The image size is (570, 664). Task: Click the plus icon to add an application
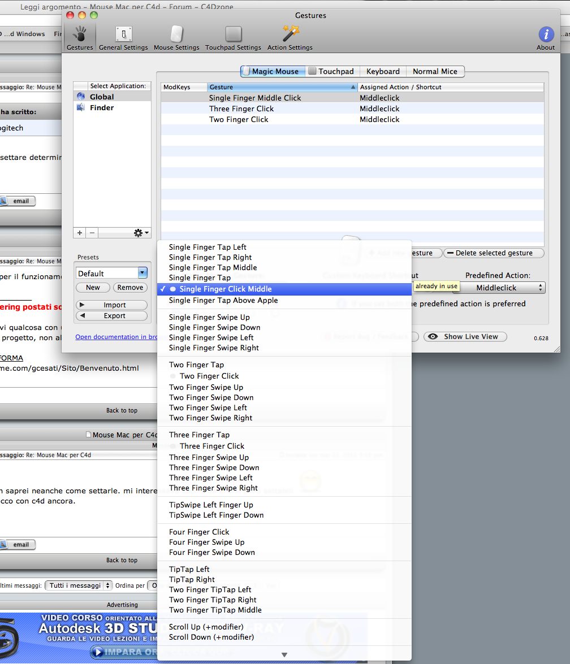(80, 233)
